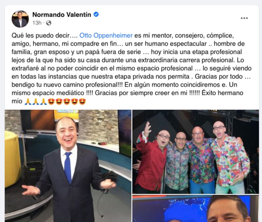Click 'Éxito hermano mío' closing text
Screen dimensions: 262x222
(x=127, y=97)
